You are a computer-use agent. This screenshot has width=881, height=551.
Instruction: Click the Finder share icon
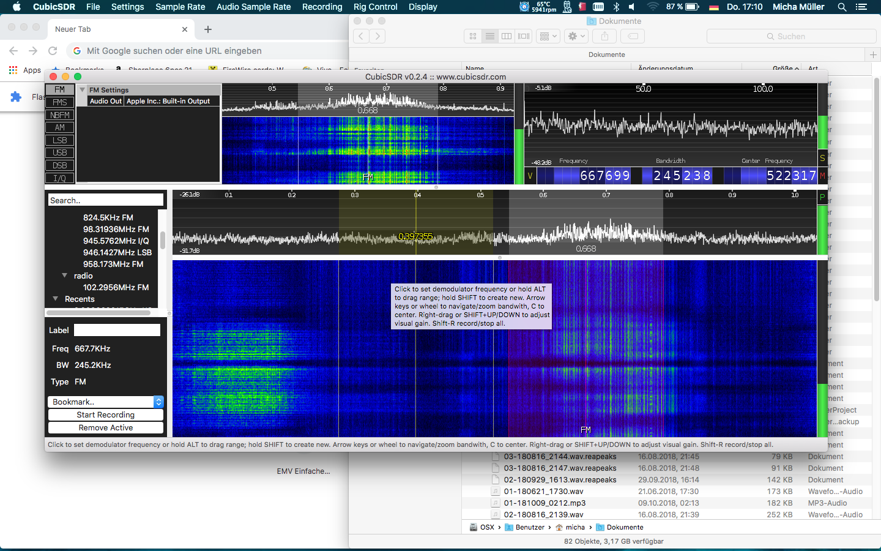604,36
